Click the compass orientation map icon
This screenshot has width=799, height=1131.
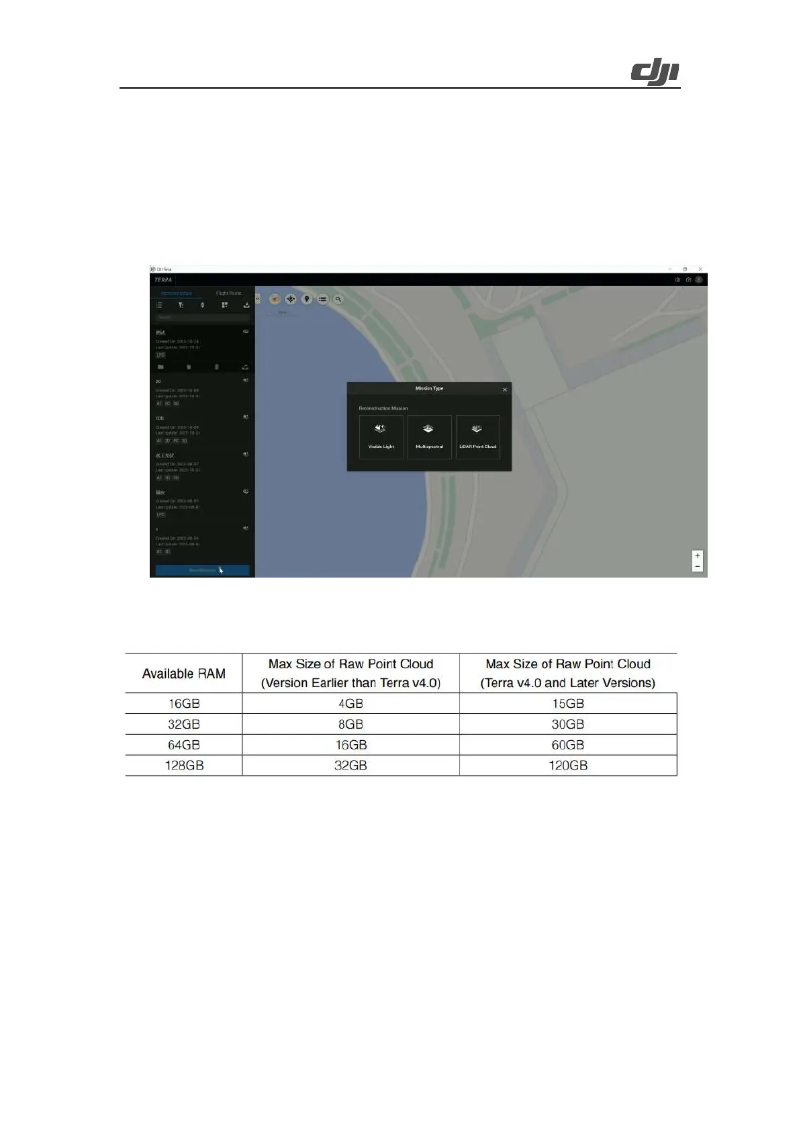click(275, 299)
